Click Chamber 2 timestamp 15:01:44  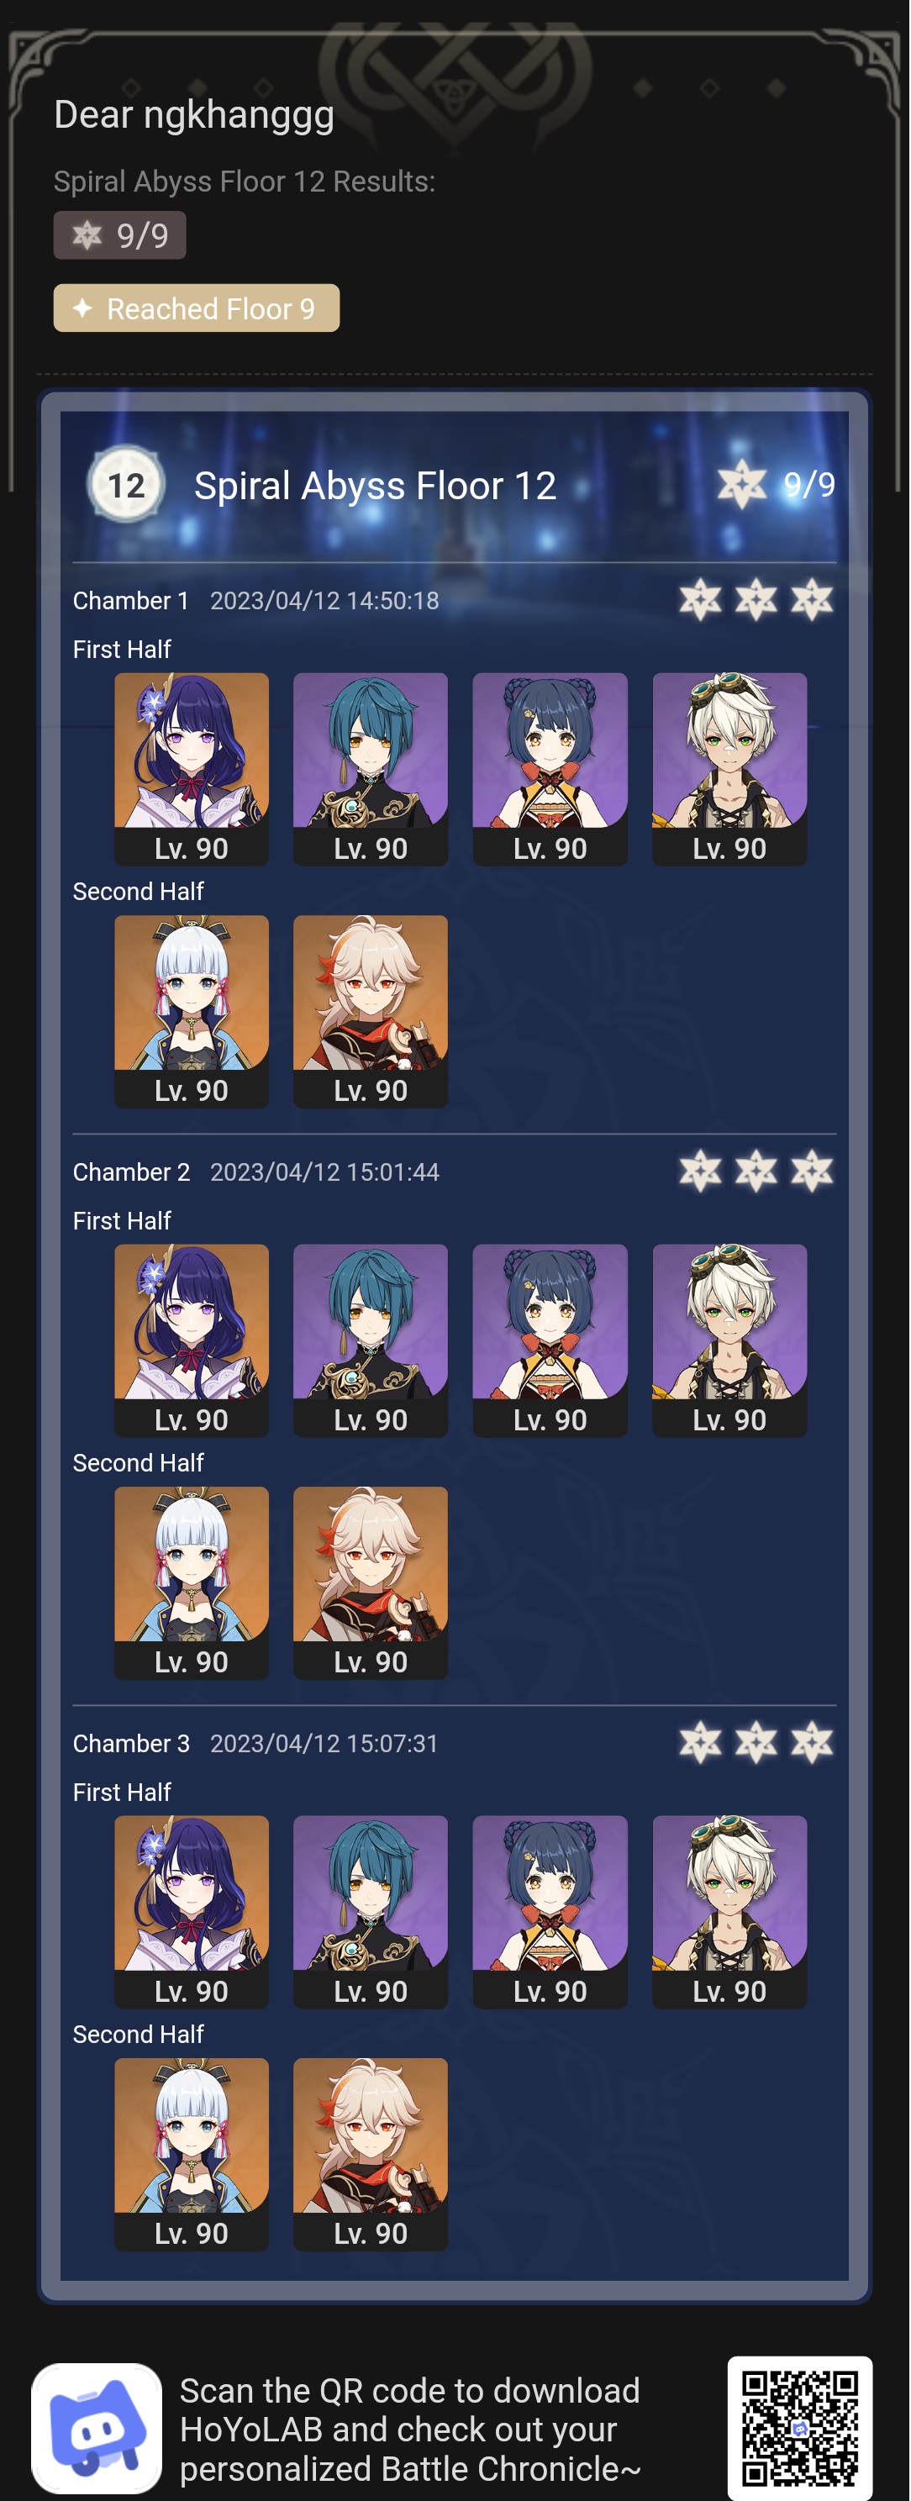tap(324, 1172)
